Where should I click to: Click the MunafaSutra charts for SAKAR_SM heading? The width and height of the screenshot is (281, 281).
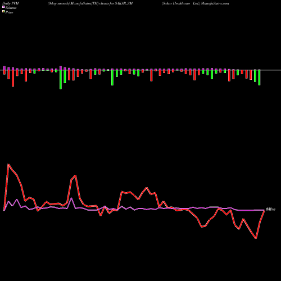coord(90,3)
